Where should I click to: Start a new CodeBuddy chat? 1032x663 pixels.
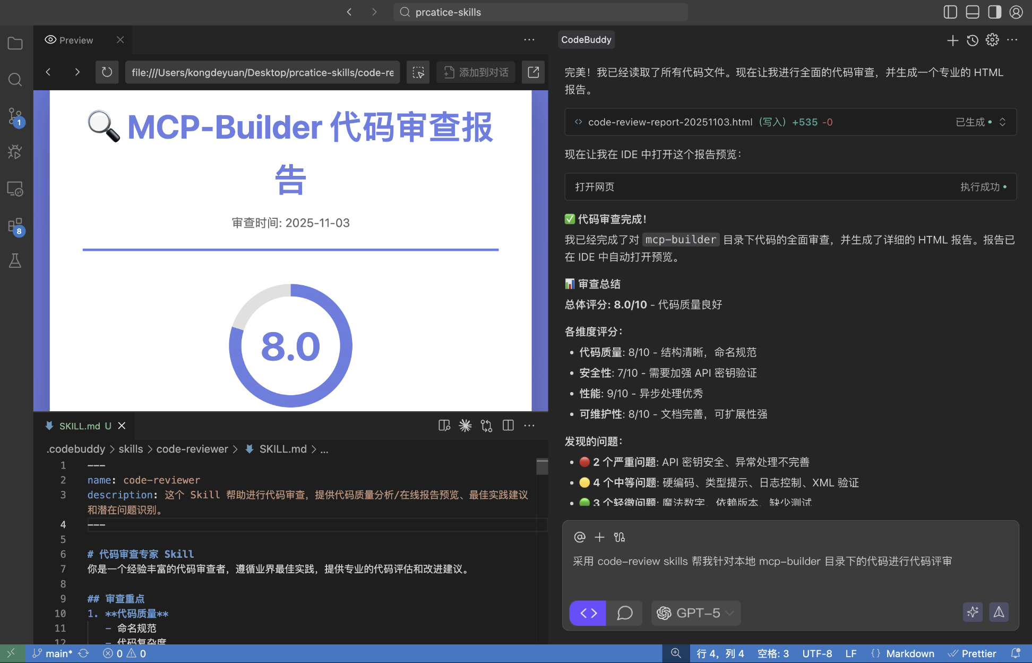coord(952,40)
